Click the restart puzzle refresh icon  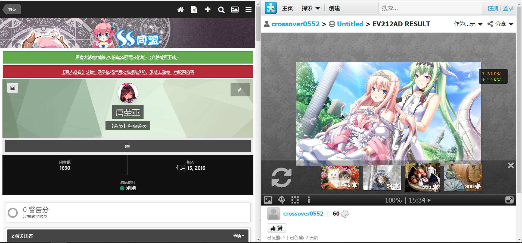click(281, 177)
